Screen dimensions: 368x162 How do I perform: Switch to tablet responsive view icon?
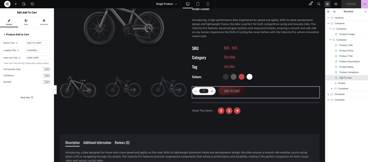pos(198,4)
